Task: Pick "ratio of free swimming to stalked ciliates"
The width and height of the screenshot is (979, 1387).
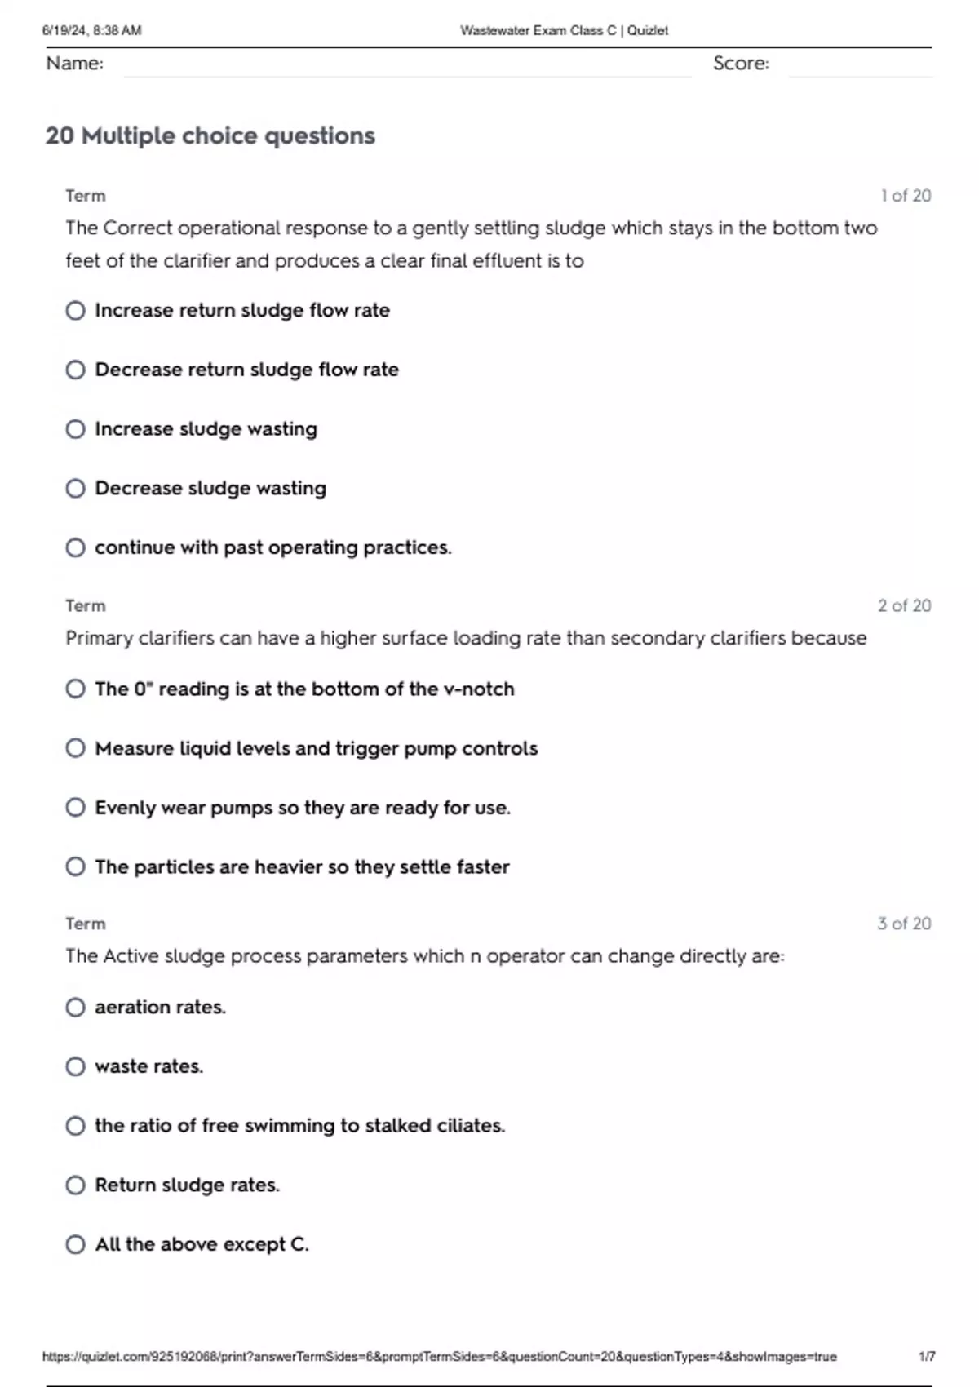Action: pos(76,1126)
